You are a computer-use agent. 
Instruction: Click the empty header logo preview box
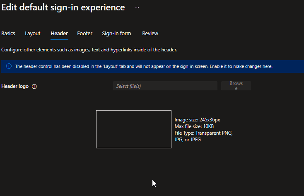click(133, 129)
